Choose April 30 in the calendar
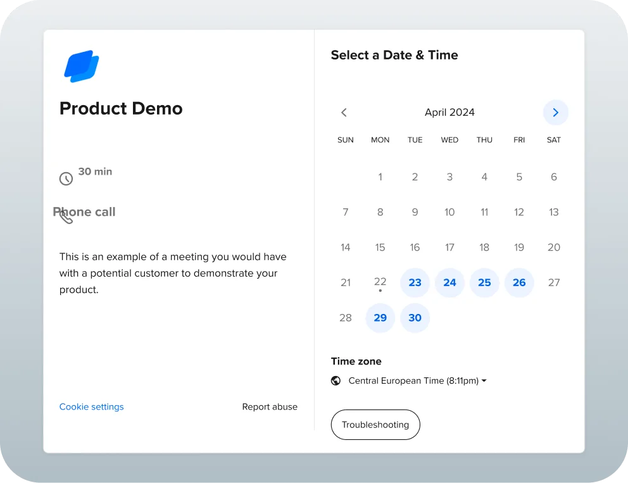Image resolution: width=628 pixels, height=483 pixels. click(x=415, y=318)
